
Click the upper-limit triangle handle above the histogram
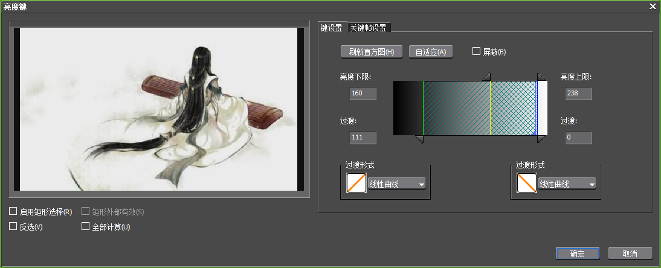[x=541, y=77]
